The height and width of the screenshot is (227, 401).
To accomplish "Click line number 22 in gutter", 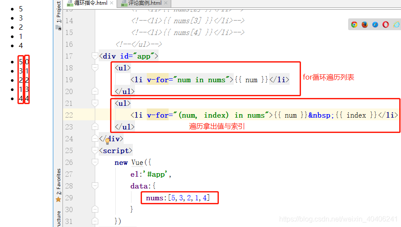I will pyautogui.click(x=69, y=115).
